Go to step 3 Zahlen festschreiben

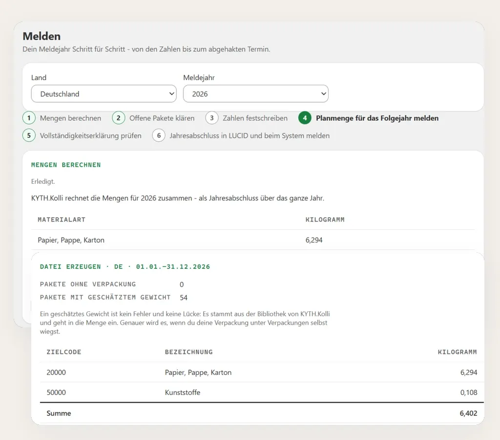tap(247, 118)
